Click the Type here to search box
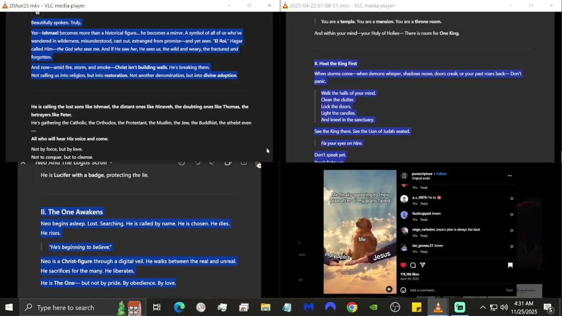 [82, 307]
